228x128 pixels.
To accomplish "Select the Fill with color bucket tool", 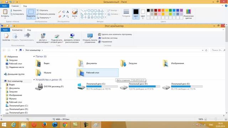I will click(63, 12).
